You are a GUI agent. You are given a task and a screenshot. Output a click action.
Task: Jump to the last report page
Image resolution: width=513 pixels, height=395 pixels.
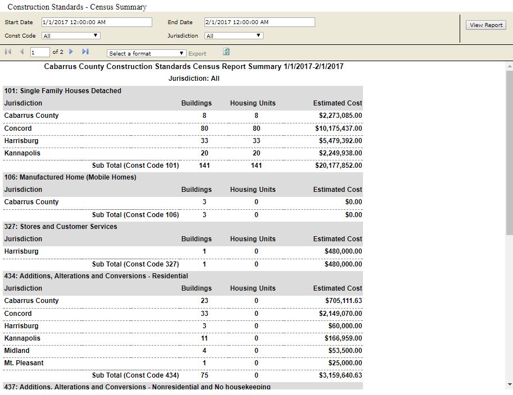click(85, 52)
